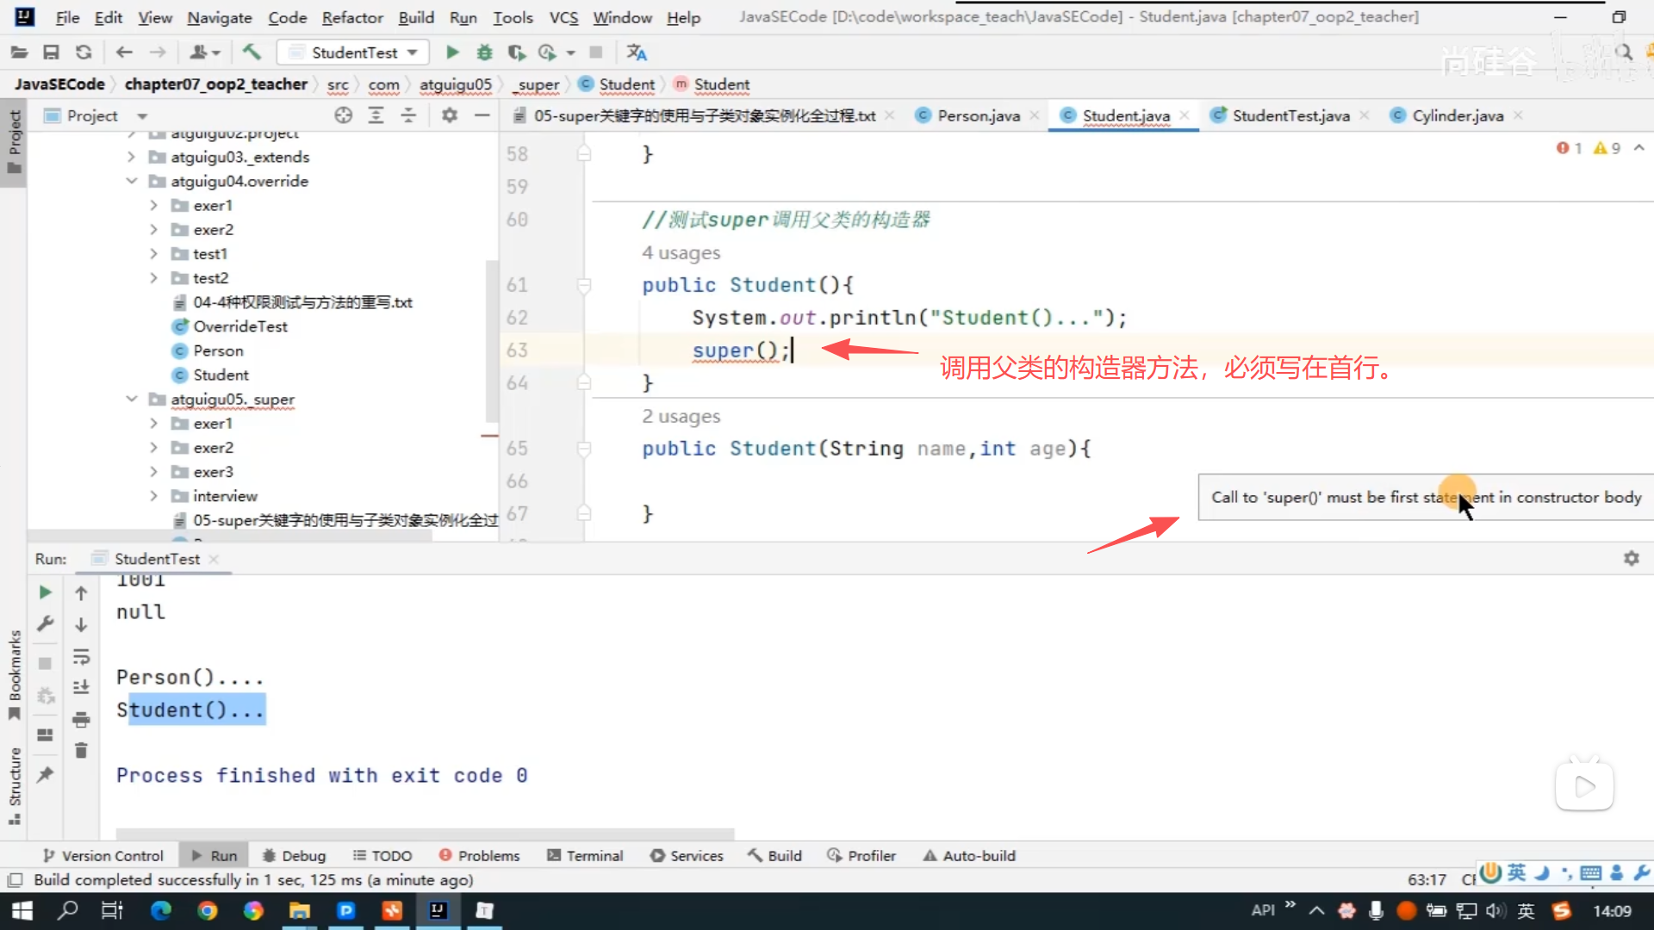This screenshot has width=1654, height=930.
Task: Open Chrome from the Windows taskbar
Action: [207, 911]
